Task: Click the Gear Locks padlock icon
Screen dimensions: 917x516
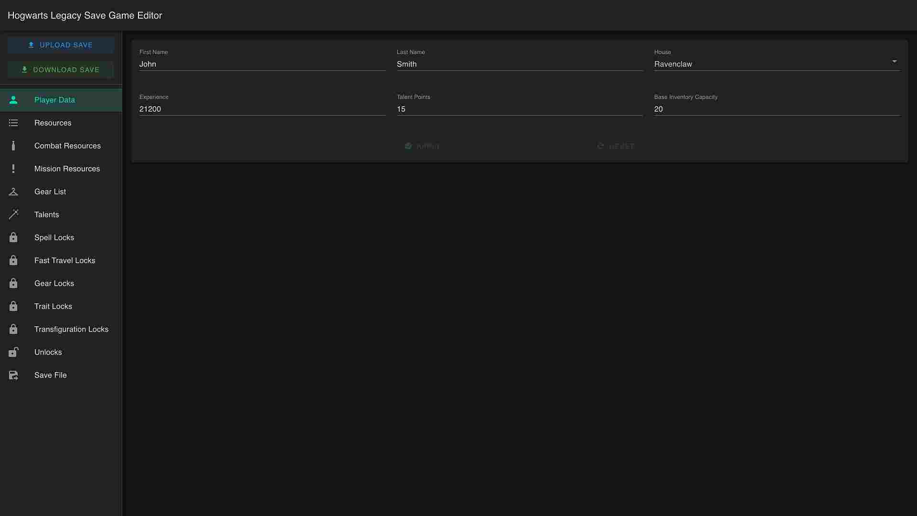Action: pyautogui.click(x=13, y=283)
